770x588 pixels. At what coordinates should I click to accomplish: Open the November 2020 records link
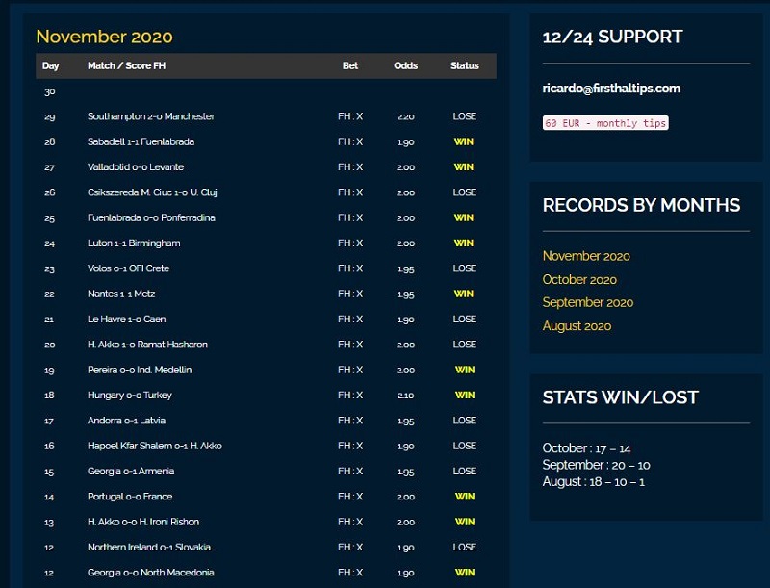coord(586,256)
